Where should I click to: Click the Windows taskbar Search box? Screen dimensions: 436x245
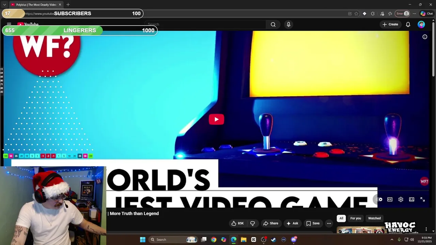(x=174, y=240)
